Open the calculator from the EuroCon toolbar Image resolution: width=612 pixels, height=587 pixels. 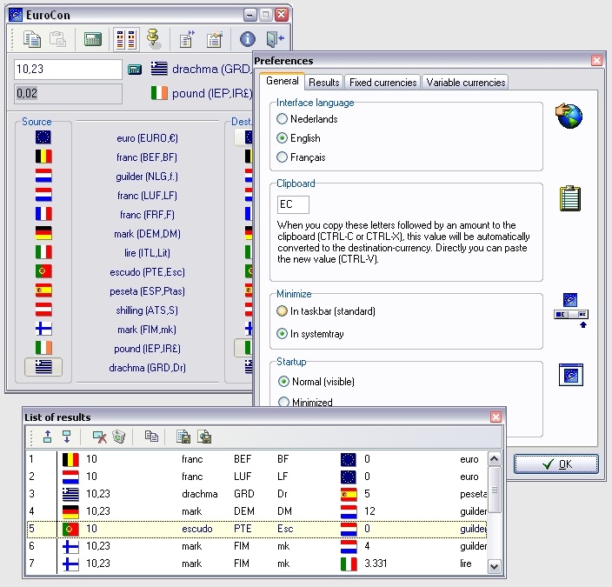93,39
